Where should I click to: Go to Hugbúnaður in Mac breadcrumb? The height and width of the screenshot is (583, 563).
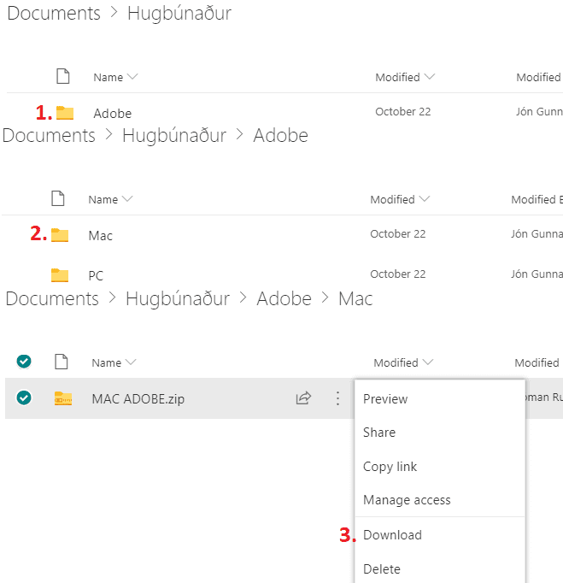click(177, 299)
